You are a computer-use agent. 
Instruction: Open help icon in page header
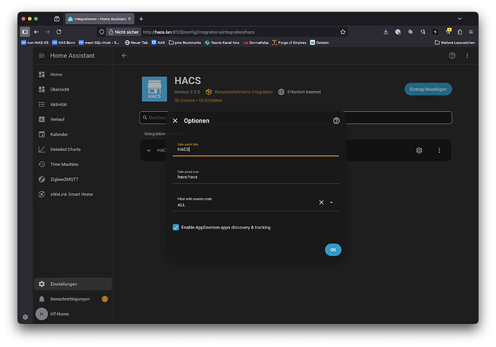click(x=452, y=55)
